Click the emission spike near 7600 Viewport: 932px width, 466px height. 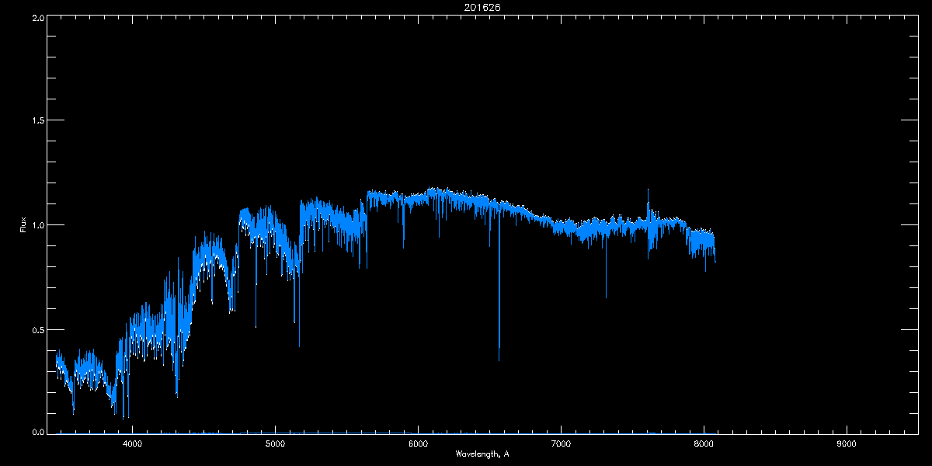click(x=648, y=190)
